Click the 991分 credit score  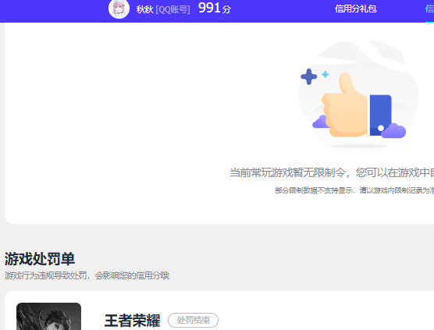coord(215,9)
